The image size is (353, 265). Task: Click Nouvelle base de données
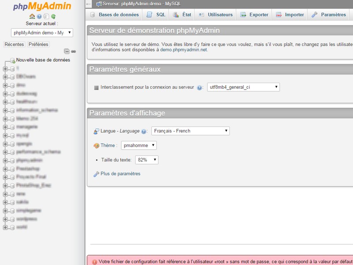pyautogui.click(x=43, y=60)
